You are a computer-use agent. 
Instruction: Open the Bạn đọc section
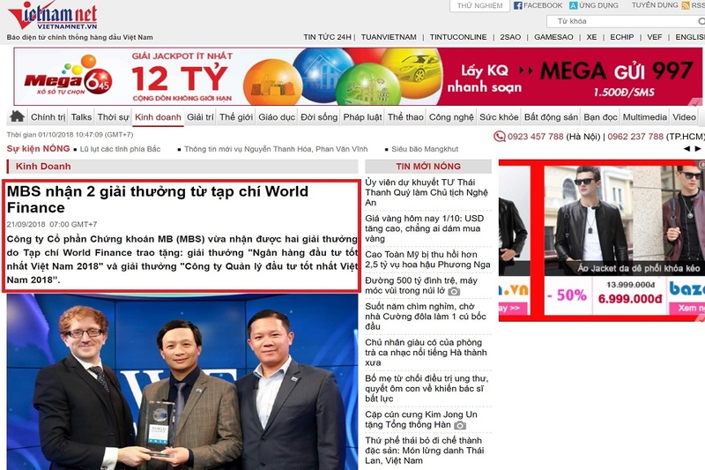pos(601,117)
